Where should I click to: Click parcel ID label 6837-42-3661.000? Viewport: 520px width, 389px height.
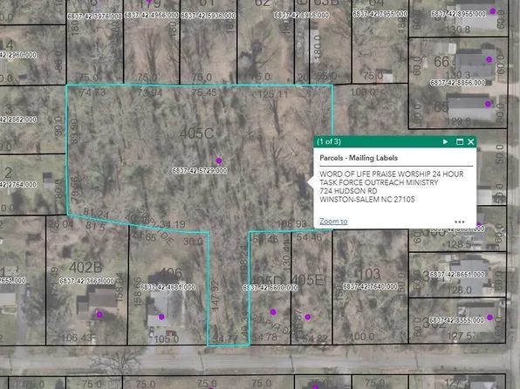coord(87,281)
